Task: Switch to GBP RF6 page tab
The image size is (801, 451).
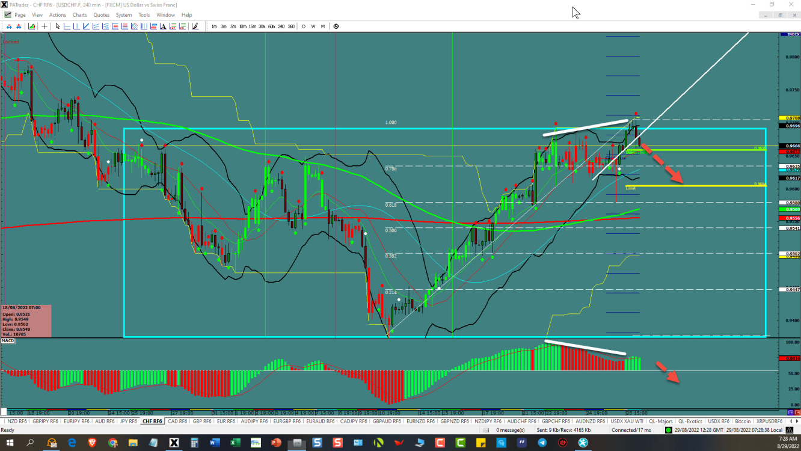Action: coord(202,422)
